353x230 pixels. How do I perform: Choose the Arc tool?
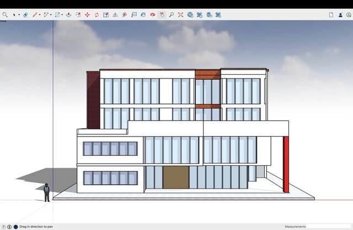[x=46, y=15]
